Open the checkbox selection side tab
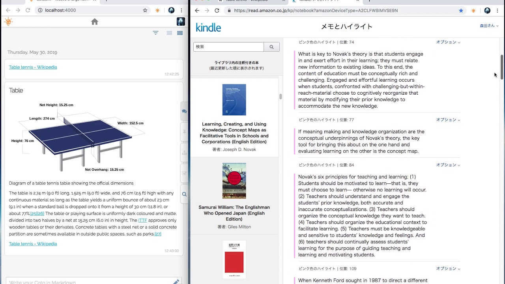 point(184,173)
